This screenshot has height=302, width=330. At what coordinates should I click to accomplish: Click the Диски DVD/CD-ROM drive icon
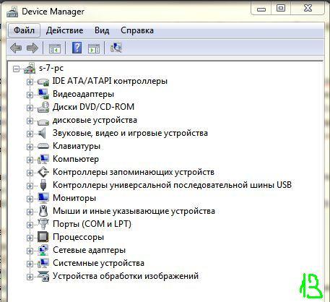43,107
